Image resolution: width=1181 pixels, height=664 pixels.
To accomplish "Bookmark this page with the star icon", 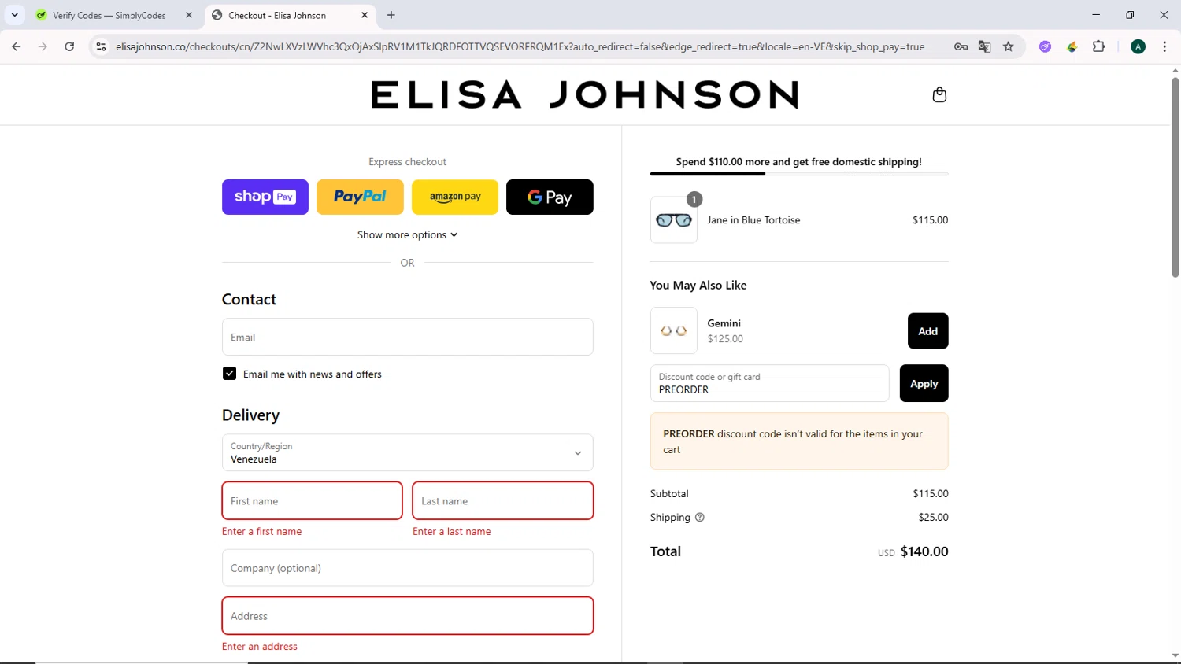I will pyautogui.click(x=1009, y=46).
